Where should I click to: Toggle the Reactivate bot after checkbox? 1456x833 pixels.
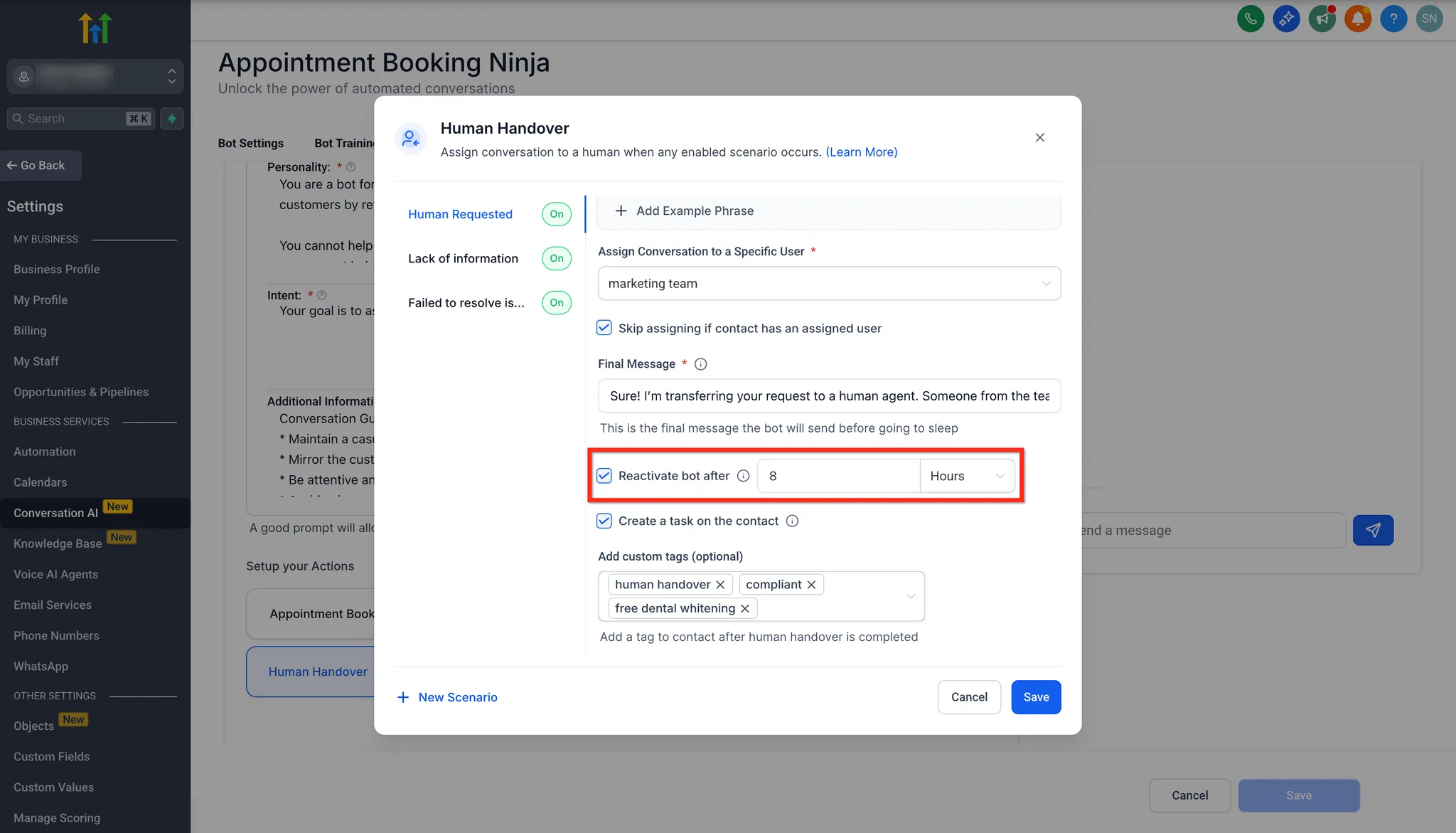pyautogui.click(x=604, y=476)
